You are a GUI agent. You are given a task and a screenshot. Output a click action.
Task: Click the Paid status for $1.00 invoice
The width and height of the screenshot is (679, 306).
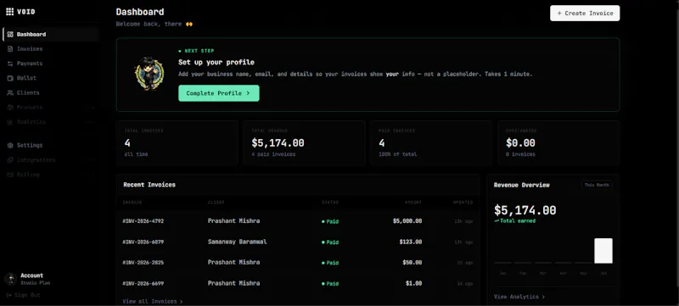(x=330, y=283)
